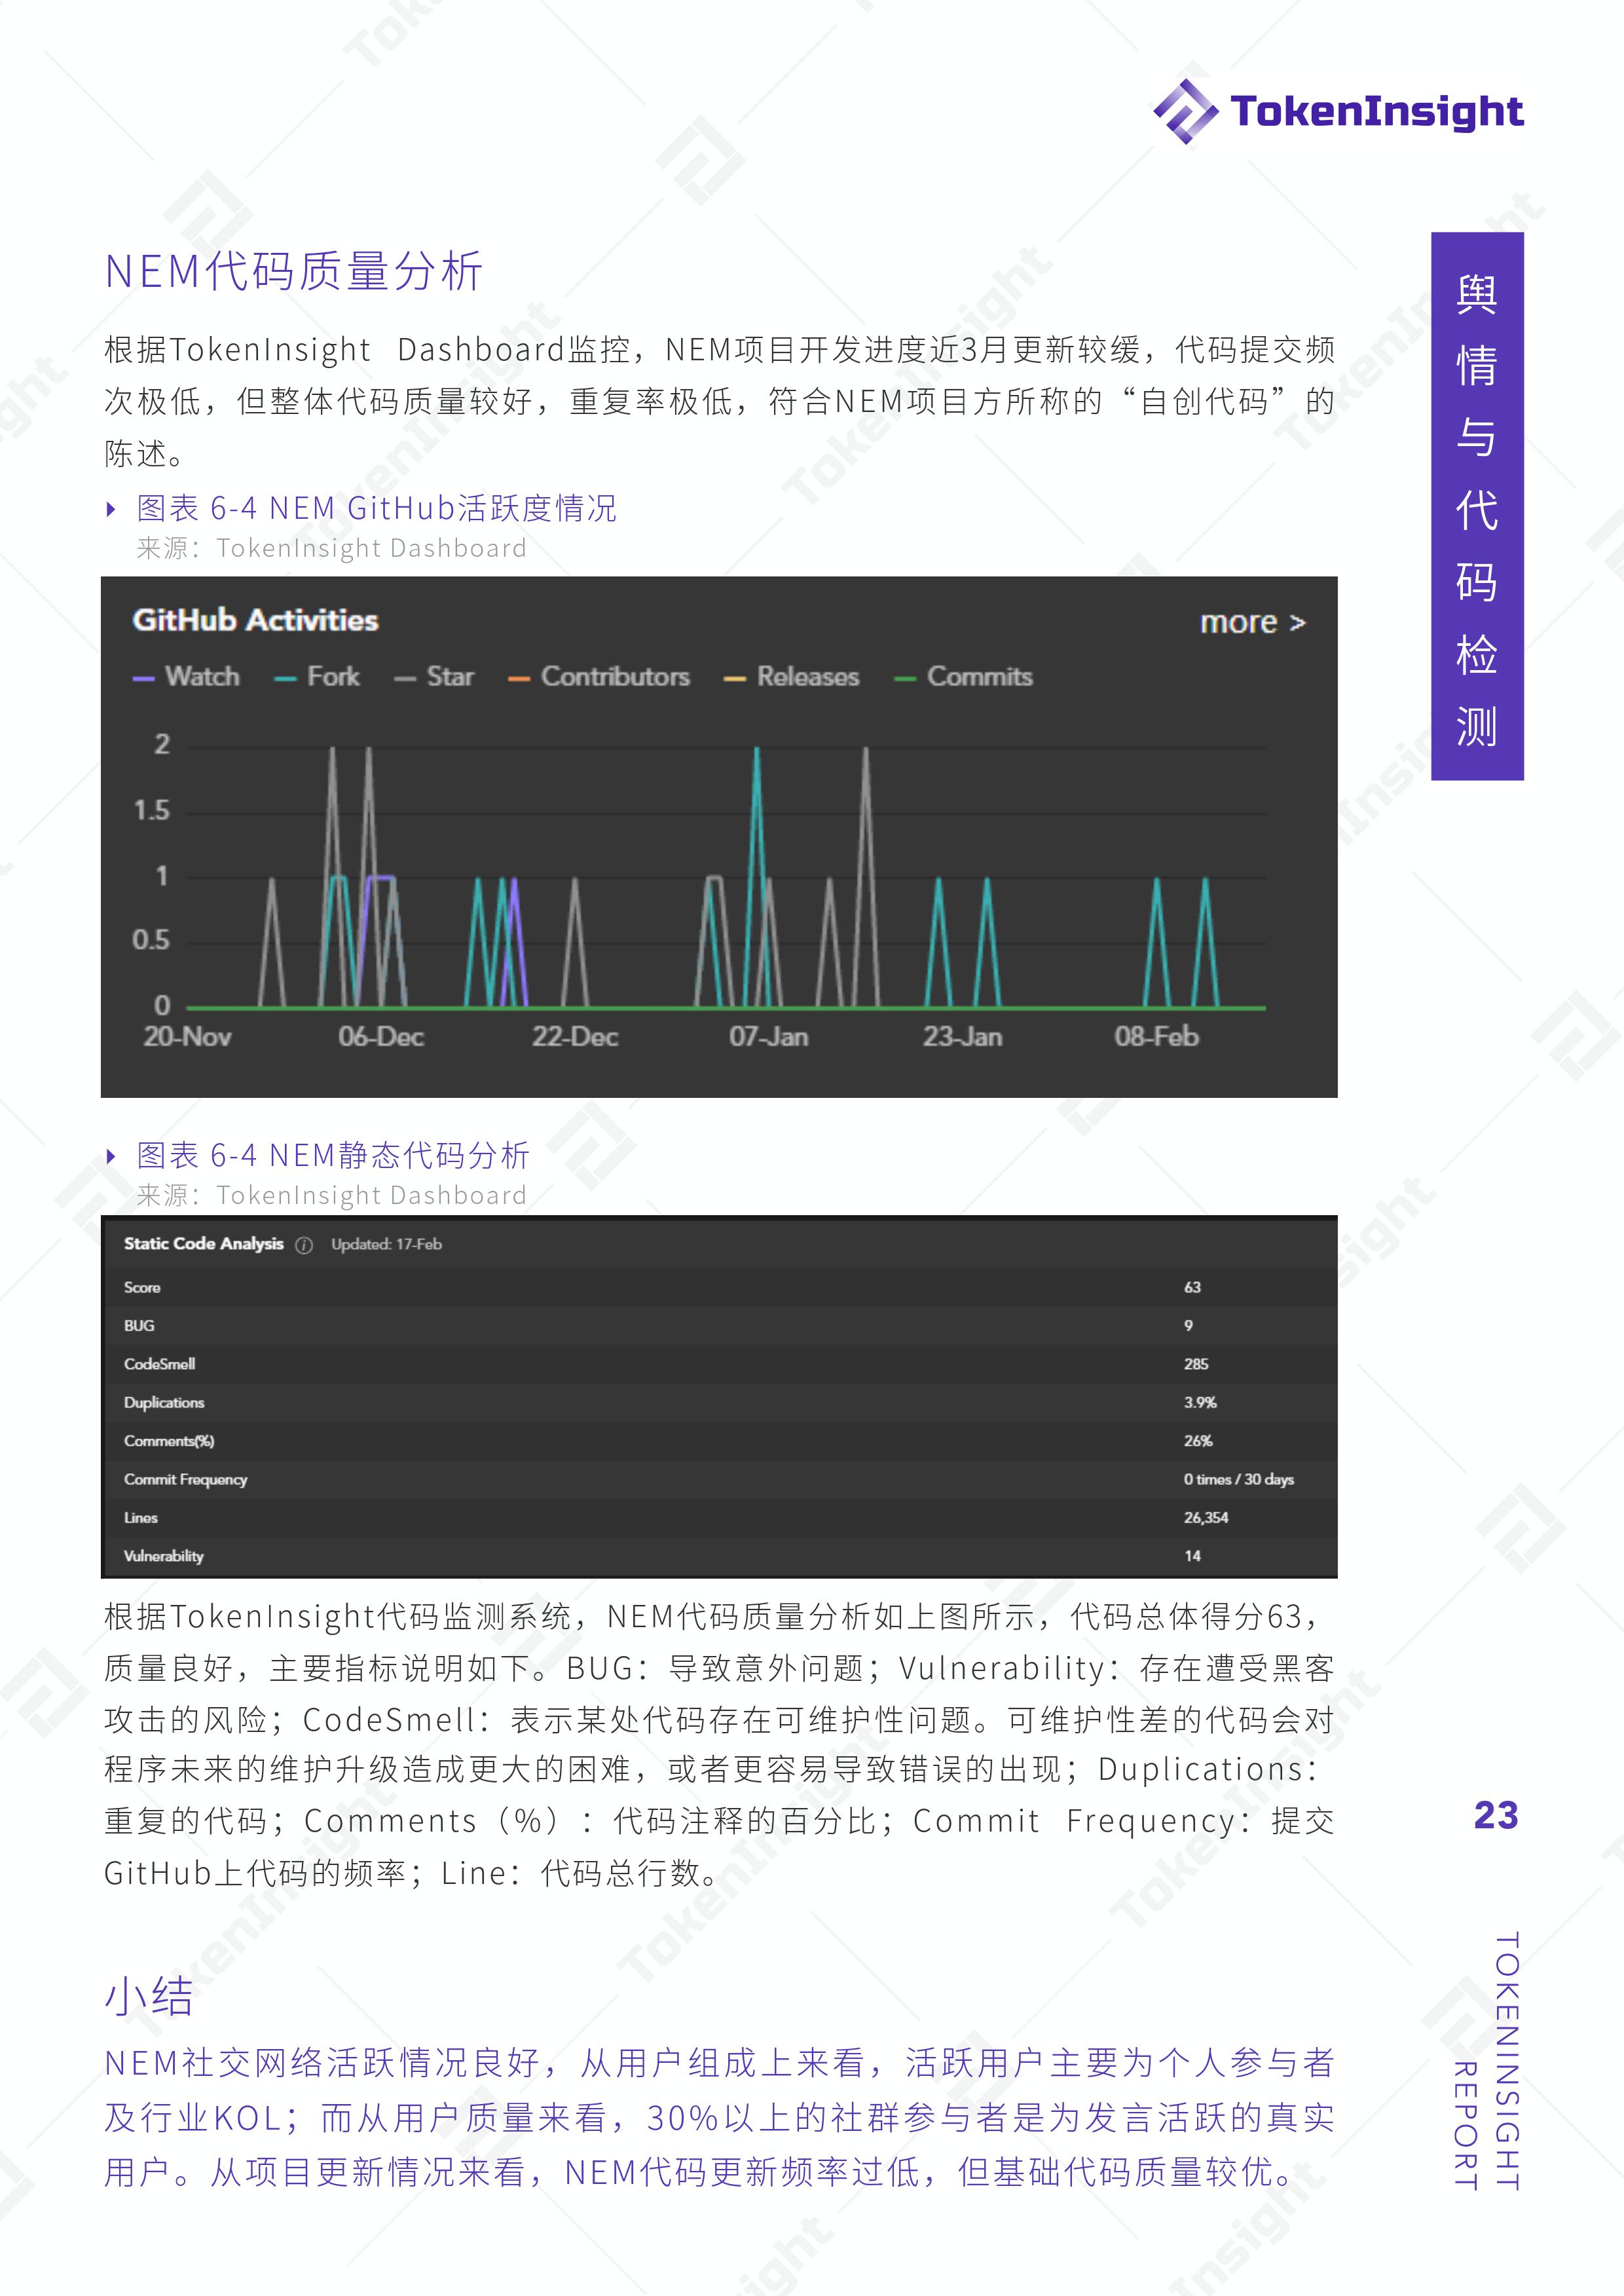Click the purple "舆情与代码检测" side tab
1624x2296 pixels.
[x=1477, y=506]
